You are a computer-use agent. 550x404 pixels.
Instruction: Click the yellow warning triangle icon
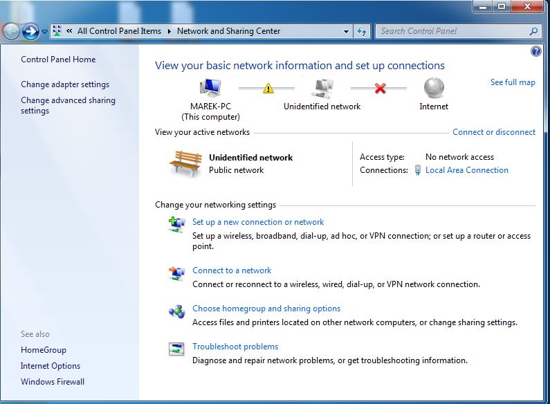coord(266,88)
